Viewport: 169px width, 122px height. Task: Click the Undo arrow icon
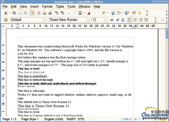[x=95, y=13]
